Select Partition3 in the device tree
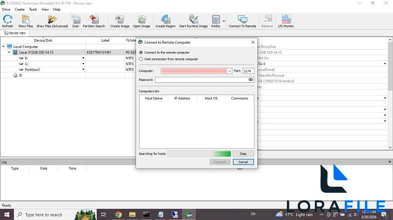The height and width of the screenshot is (220, 393). pyautogui.click(x=68, y=70)
